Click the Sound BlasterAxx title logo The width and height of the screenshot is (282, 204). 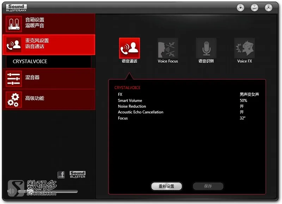pyautogui.click(x=16, y=8)
